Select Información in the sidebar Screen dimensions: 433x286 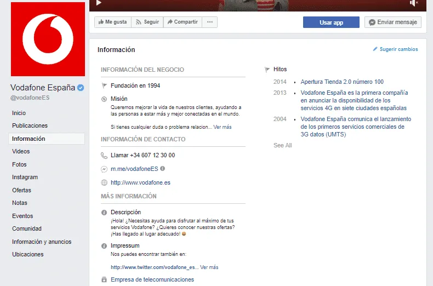[x=47, y=139]
